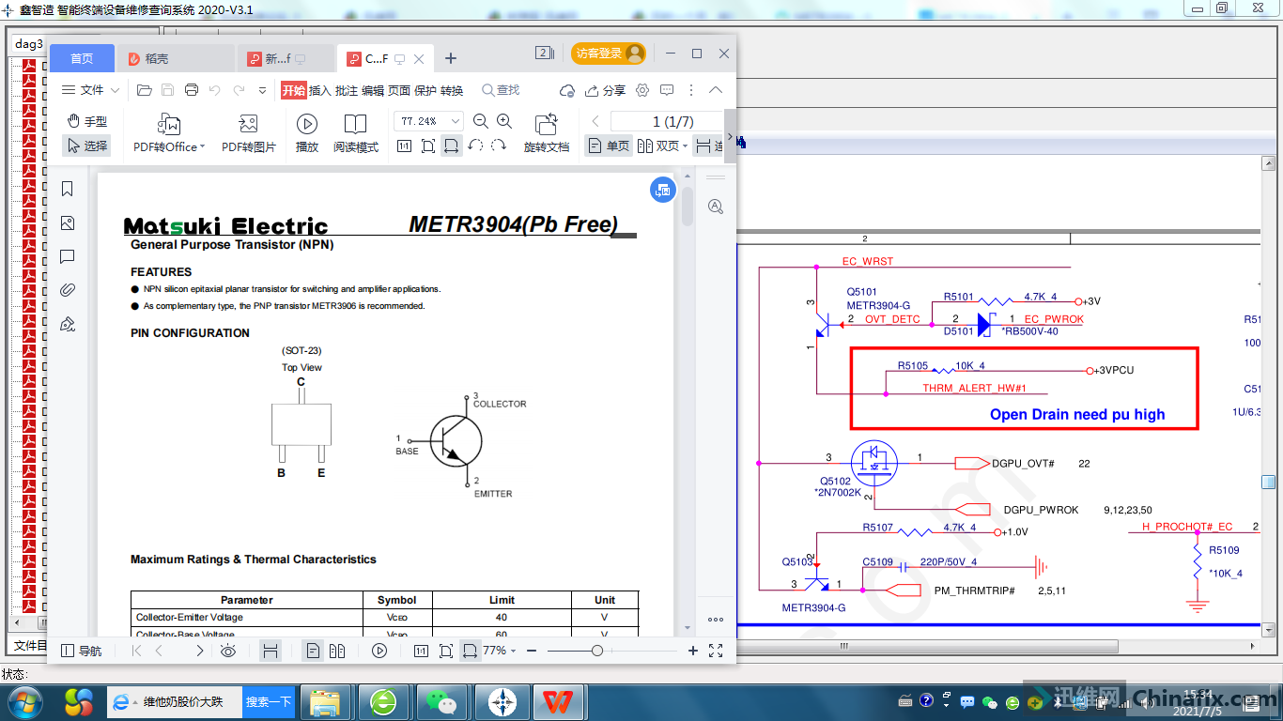Expand the quick access toolbar dropdown
The width and height of the screenshot is (1283, 721).
click(263, 90)
